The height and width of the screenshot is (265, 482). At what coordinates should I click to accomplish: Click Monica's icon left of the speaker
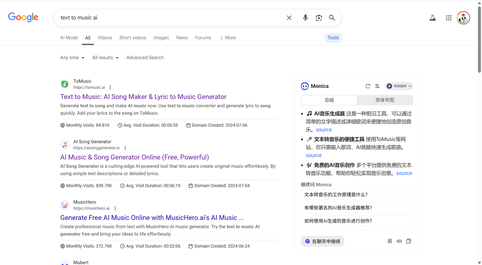[390, 241]
